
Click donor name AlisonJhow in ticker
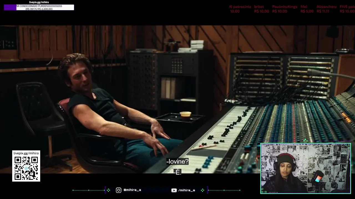(x=326, y=7)
